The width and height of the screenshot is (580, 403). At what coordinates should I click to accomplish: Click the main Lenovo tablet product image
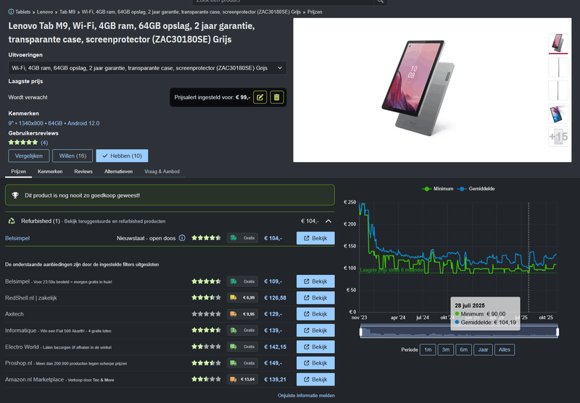click(418, 88)
